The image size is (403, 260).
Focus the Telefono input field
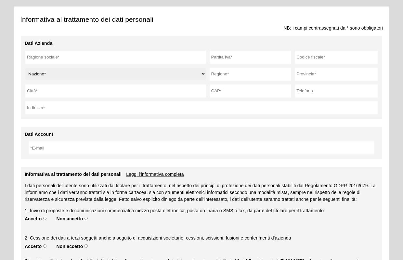(x=336, y=91)
